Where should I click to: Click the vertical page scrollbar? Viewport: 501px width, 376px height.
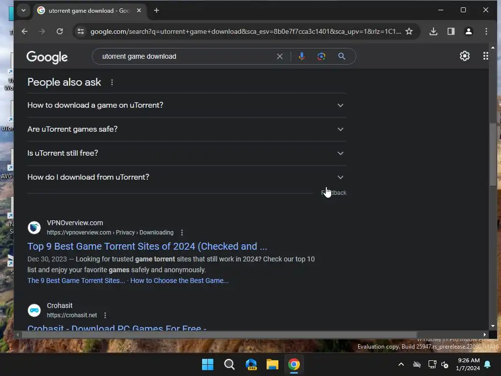[493, 153]
